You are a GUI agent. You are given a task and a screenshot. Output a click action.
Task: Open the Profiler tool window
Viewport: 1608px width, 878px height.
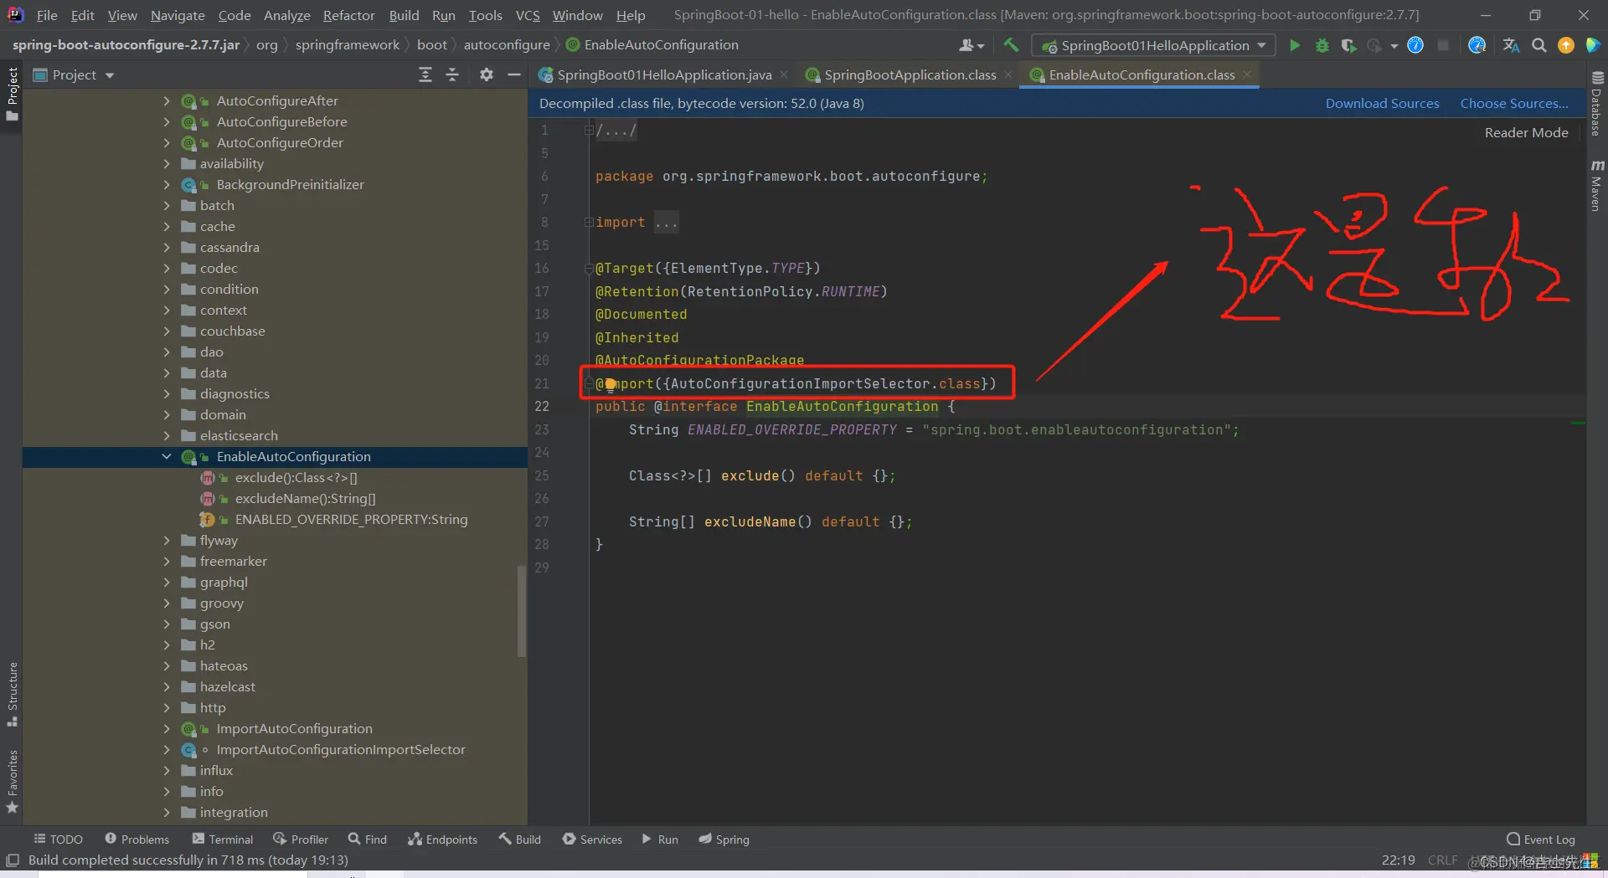coord(301,839)
